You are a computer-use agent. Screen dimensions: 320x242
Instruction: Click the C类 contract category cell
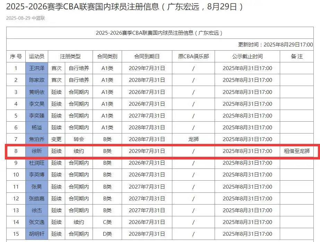point(107,222)
